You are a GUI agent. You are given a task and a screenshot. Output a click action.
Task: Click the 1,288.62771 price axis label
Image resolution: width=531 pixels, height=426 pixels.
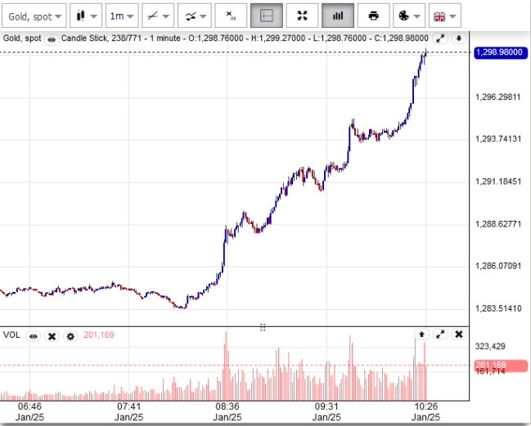click(x=498, y=224)
